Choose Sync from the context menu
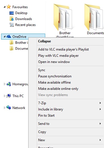104x148 pixels. [x=42, y=70]
